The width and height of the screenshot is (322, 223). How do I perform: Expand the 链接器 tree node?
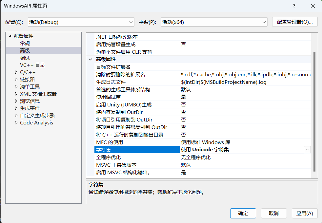(16, 80)
